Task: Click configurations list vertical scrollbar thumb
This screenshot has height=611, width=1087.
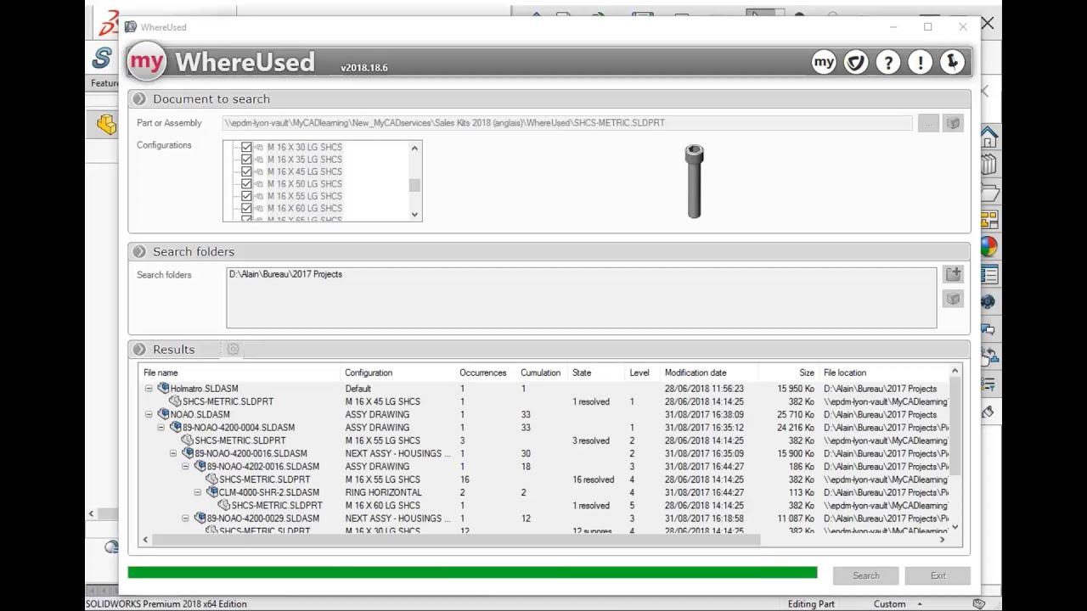Action: pyautogui.click(x=414, y=185)
